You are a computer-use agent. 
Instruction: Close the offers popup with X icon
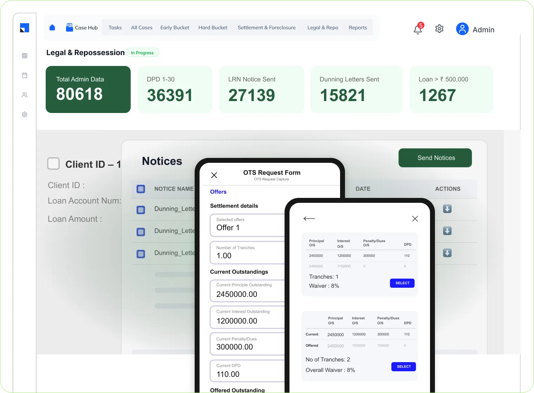[x=415, y=219]
